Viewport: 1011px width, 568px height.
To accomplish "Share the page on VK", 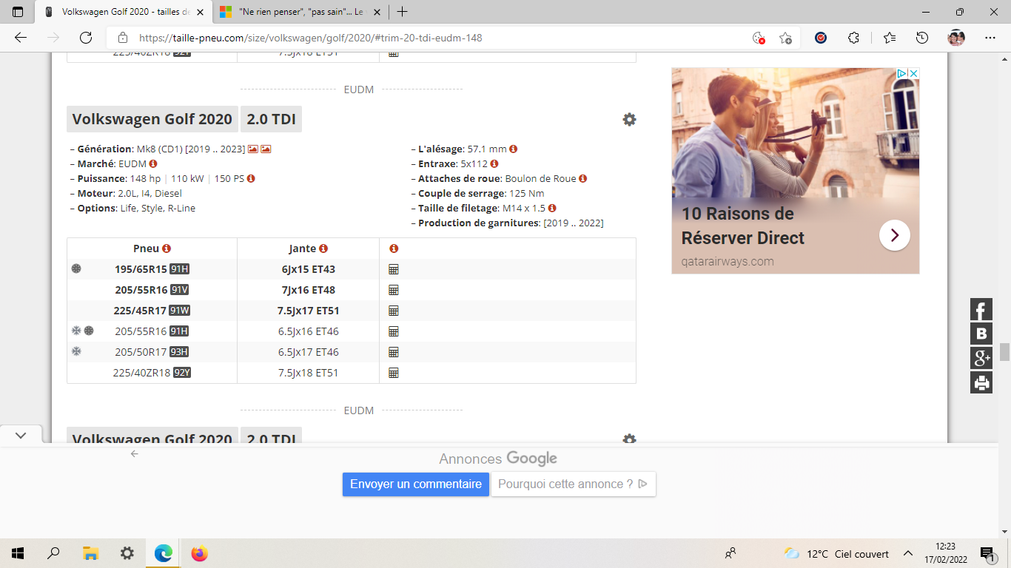I will 981,334.
